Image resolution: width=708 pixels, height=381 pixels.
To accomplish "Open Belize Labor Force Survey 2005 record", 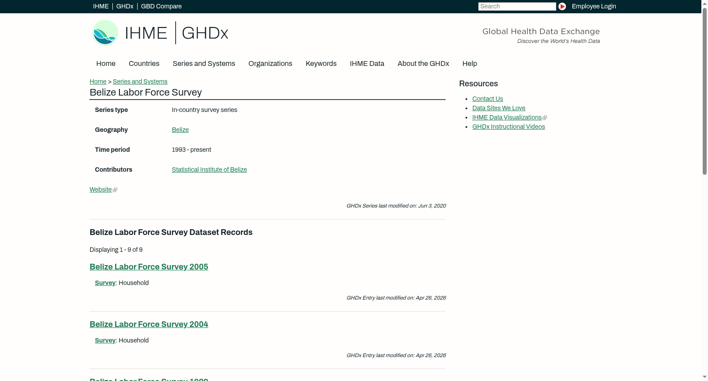I will 149,267.
